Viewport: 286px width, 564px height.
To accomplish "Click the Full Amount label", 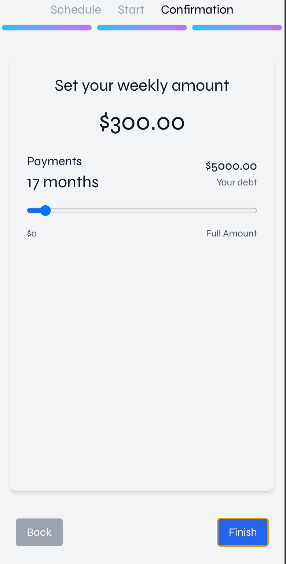I will point(231,233).
